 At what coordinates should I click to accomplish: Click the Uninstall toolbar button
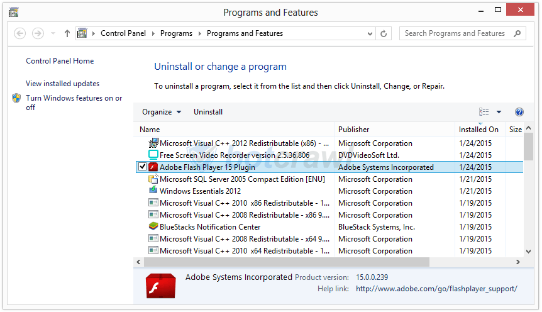208,112
